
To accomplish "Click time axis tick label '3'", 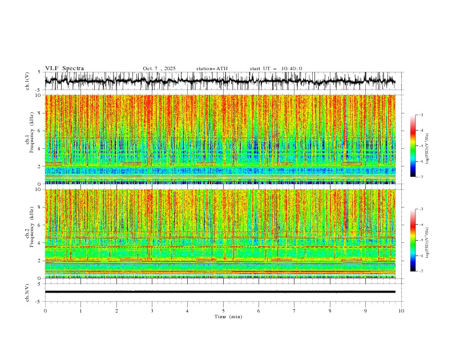I will tap(152, 311).
